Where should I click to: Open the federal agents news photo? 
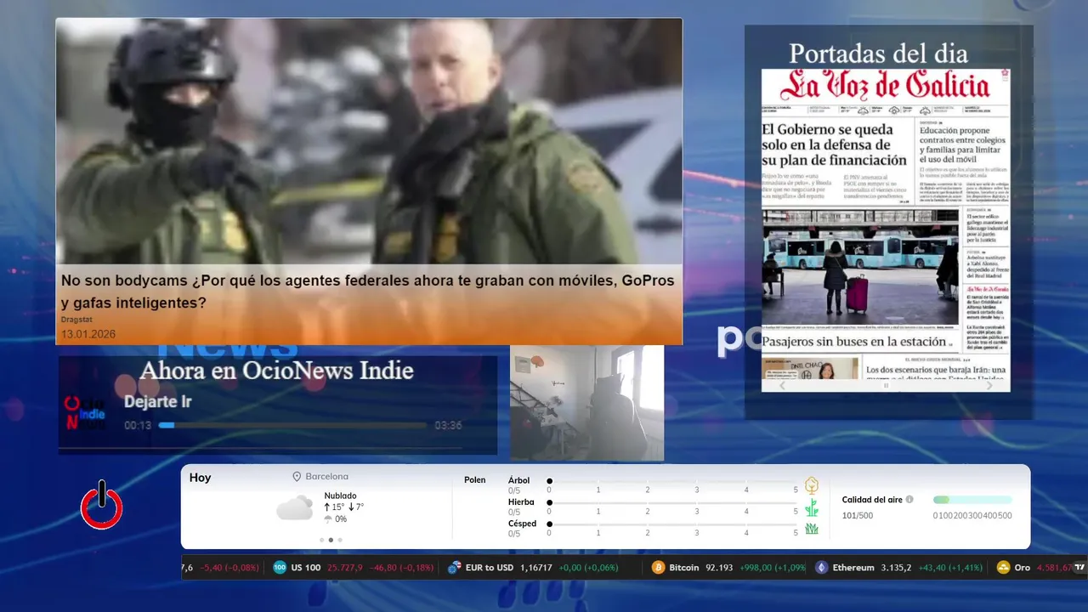(369, 141)
